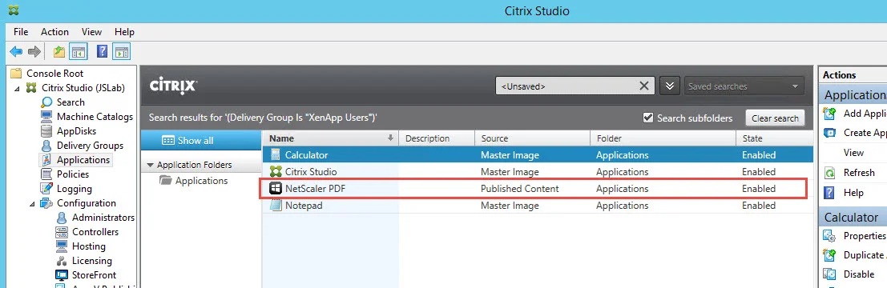Image resolution: width=887 pixels, height=288 pixels.
Task: Click the blue Help toolbar icon
Action: tap(103, 52)
